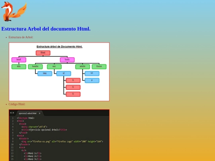Click the red Html root node in the diagram

pos(43,53)
